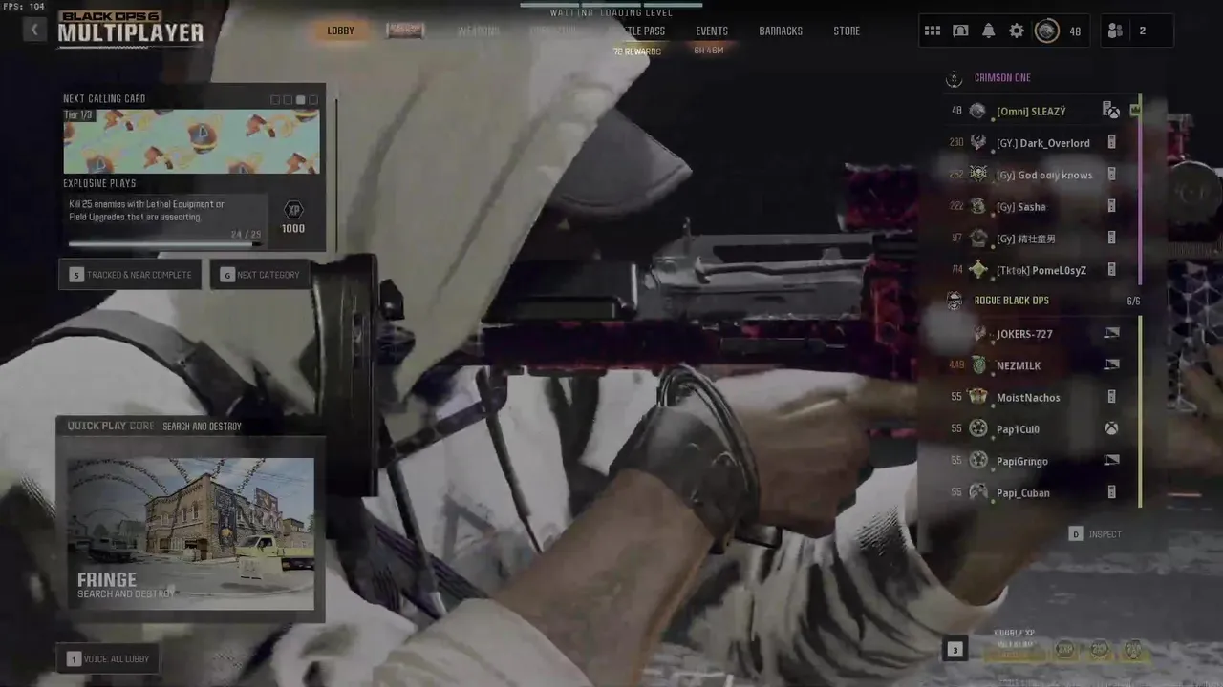Open the social party icon showing 2
This screenshot has width=1223, height=687.
(x=1115, y=31)
